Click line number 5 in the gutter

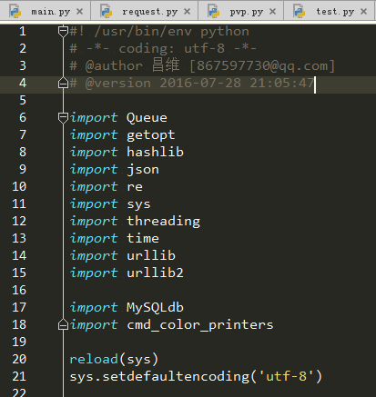23,100
